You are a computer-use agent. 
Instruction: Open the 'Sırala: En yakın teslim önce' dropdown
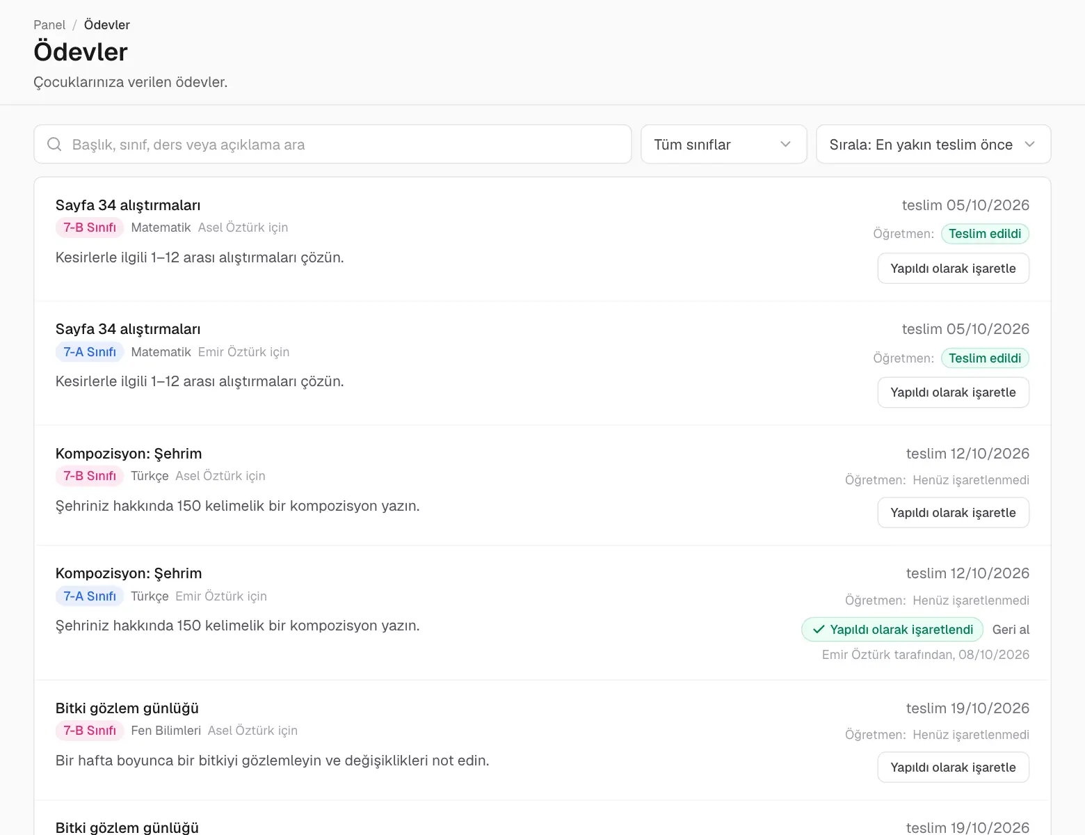(933, 144)
